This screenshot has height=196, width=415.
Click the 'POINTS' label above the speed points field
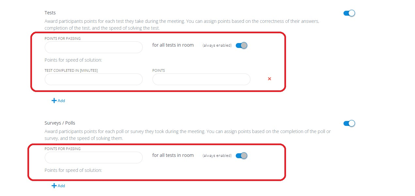coord(159,70)
